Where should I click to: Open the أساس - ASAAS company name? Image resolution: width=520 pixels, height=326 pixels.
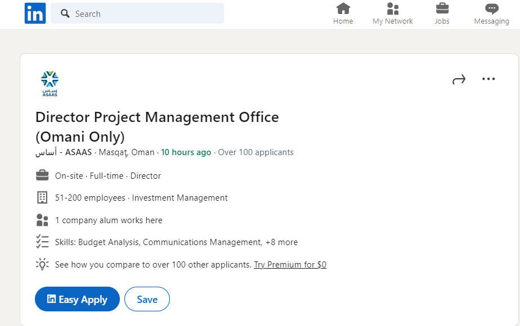[x=64, y=152]
